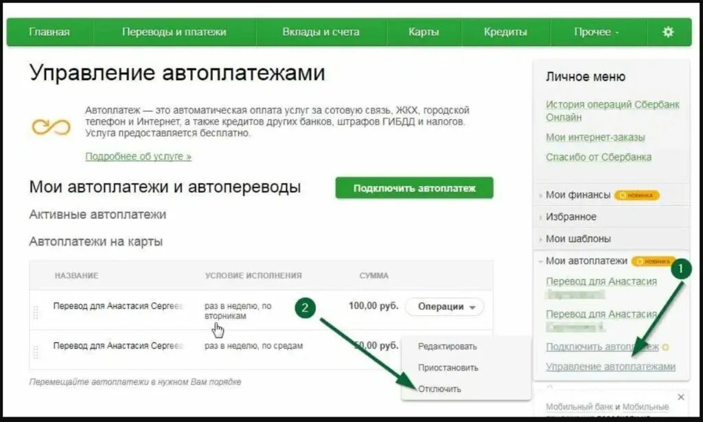Close the Мобильный банк banner
The width and height of the screenshot is (703, 422).
click(x=680, y=397)
